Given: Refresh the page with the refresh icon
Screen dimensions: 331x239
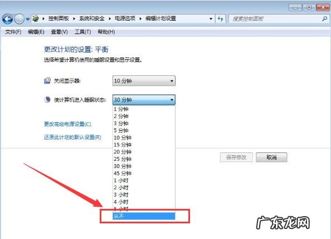Looking at the screenshot, I should 220,19.
